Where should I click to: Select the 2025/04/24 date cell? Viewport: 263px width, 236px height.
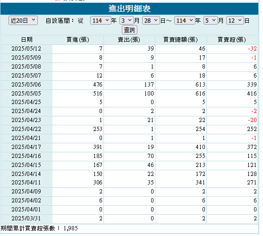26,111
